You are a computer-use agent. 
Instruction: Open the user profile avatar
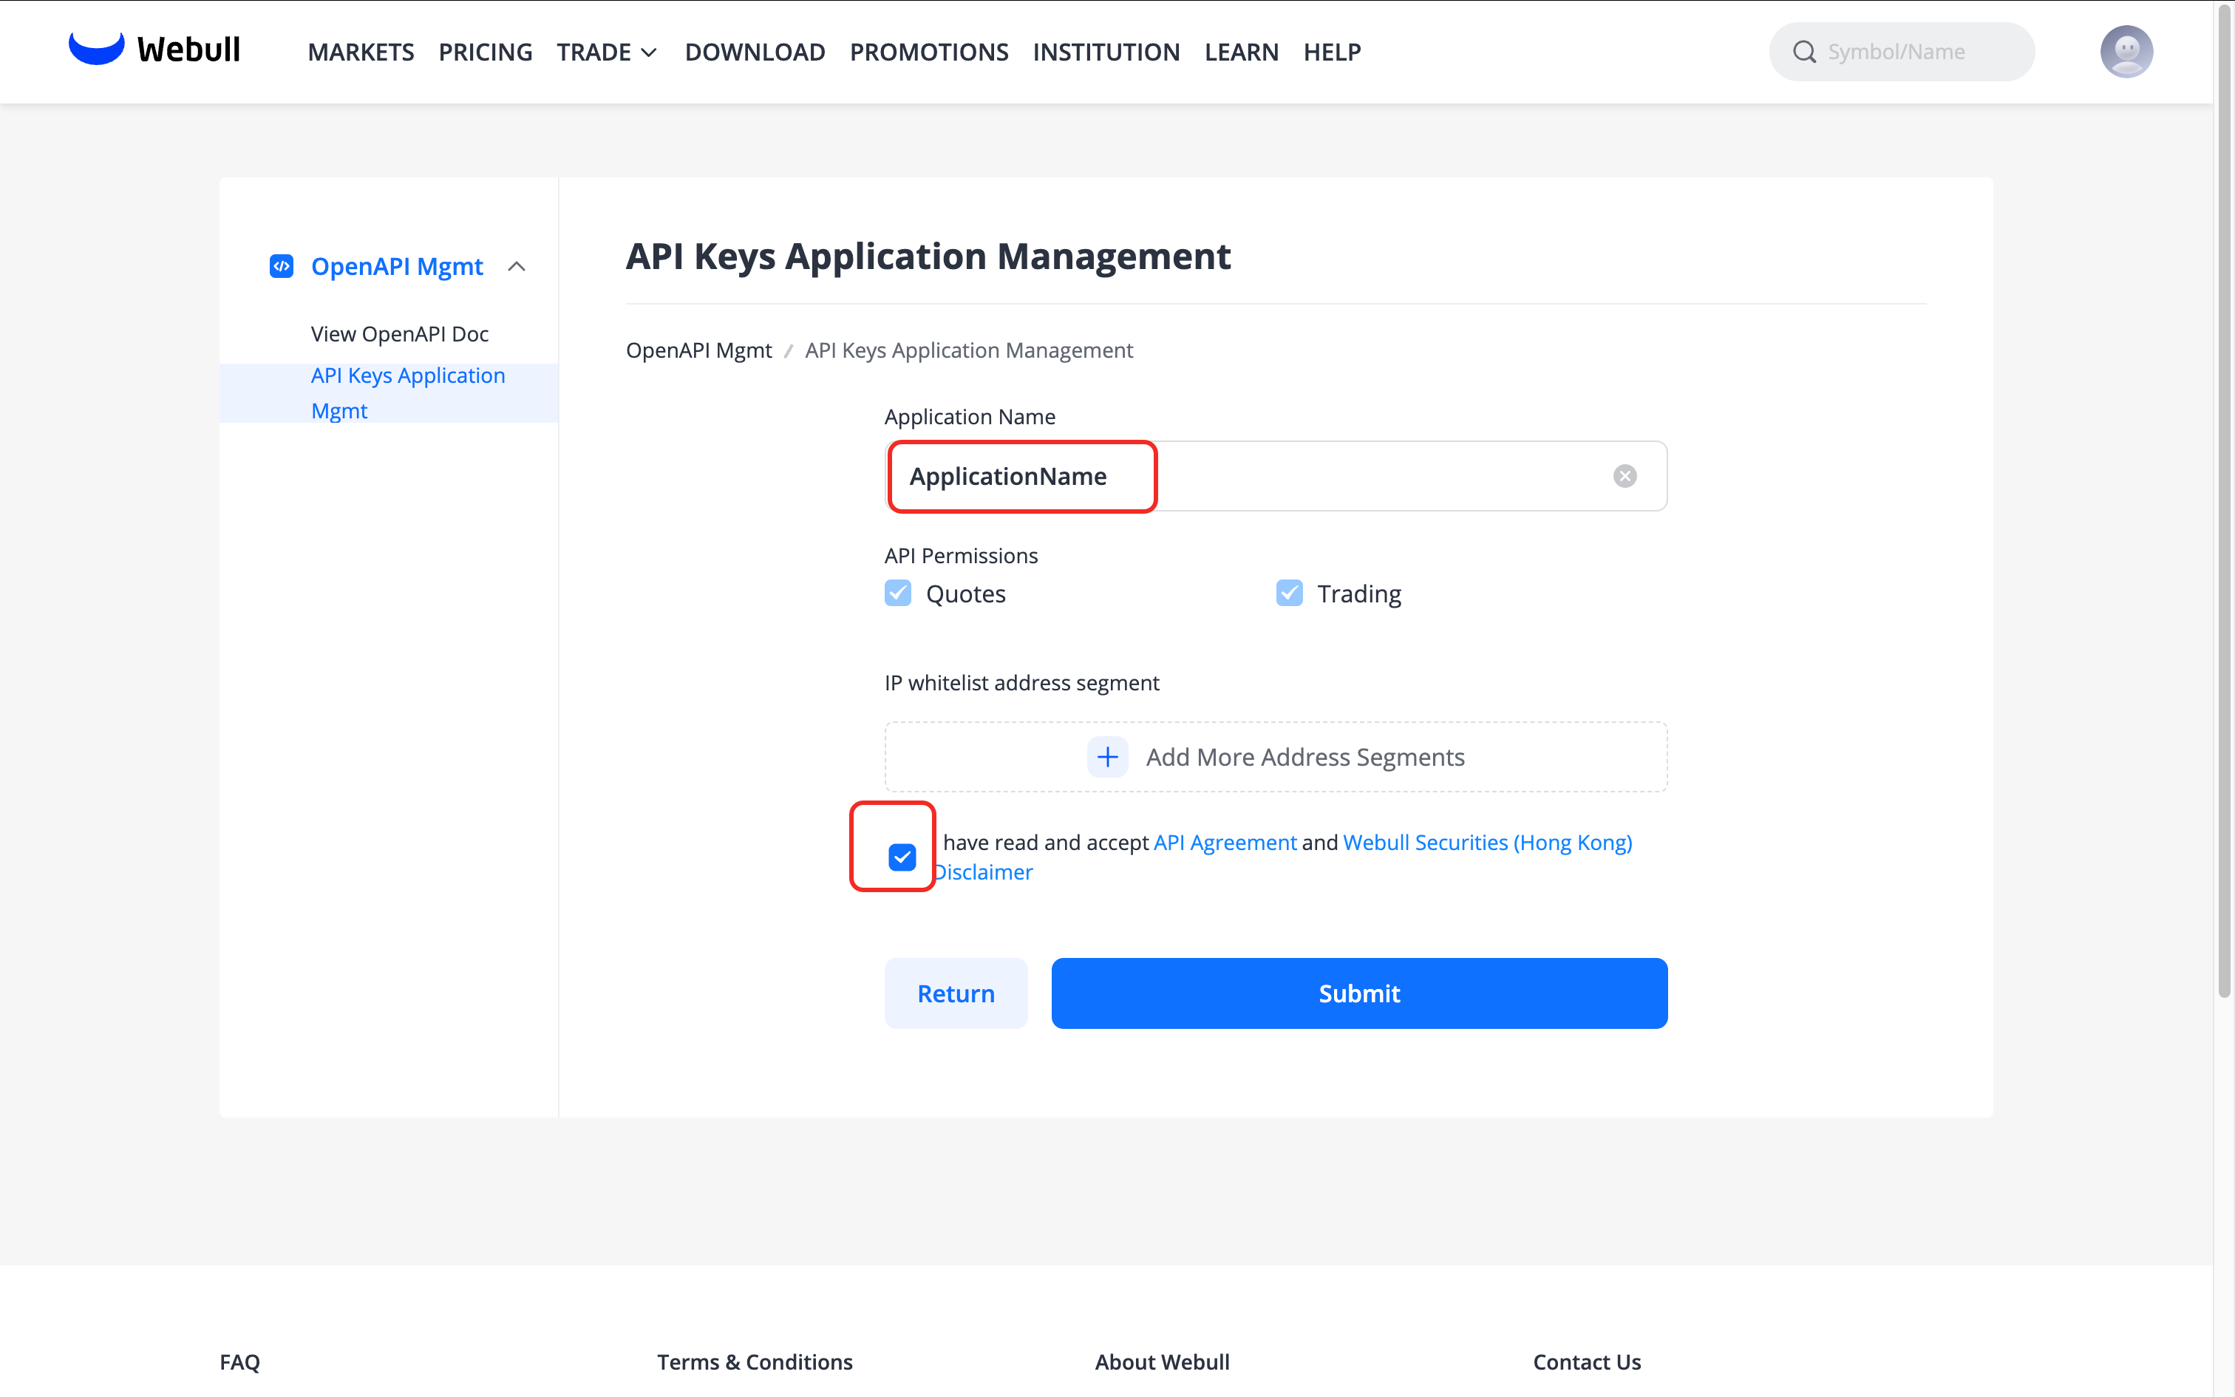[x=2125, y=52]
